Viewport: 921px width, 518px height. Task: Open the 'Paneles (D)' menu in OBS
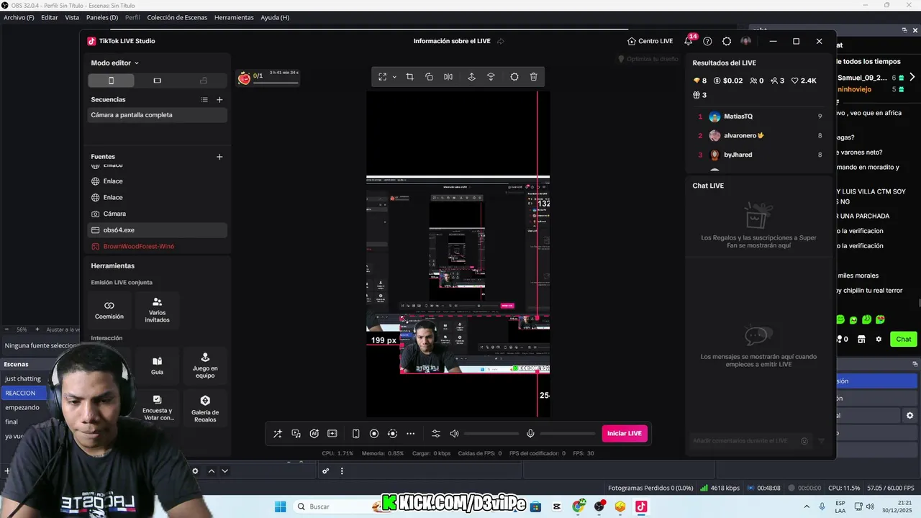[x=102, y=17]
